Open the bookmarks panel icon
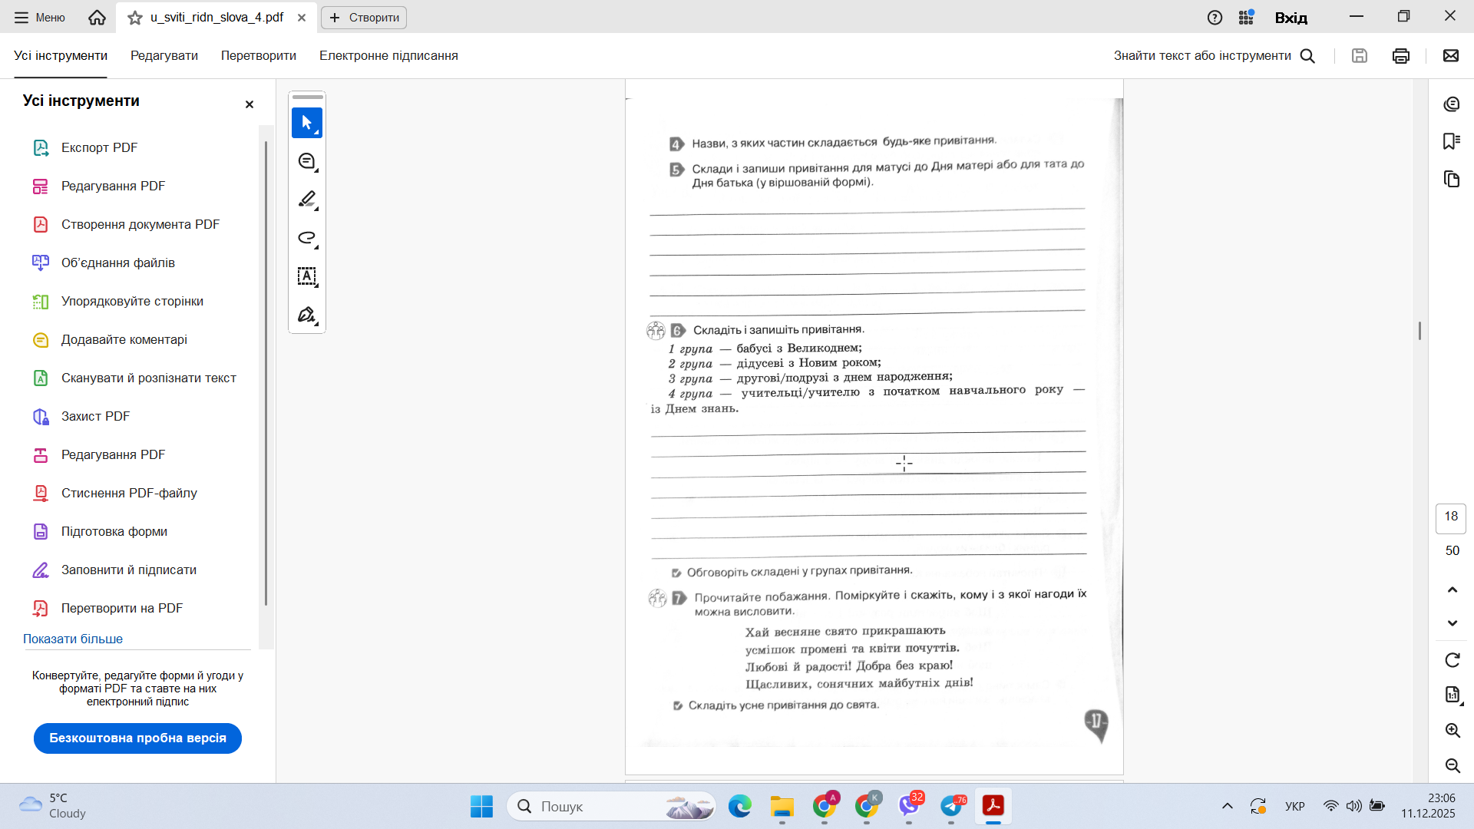This screenshot has height=829, width=1474. (1451, 141)
